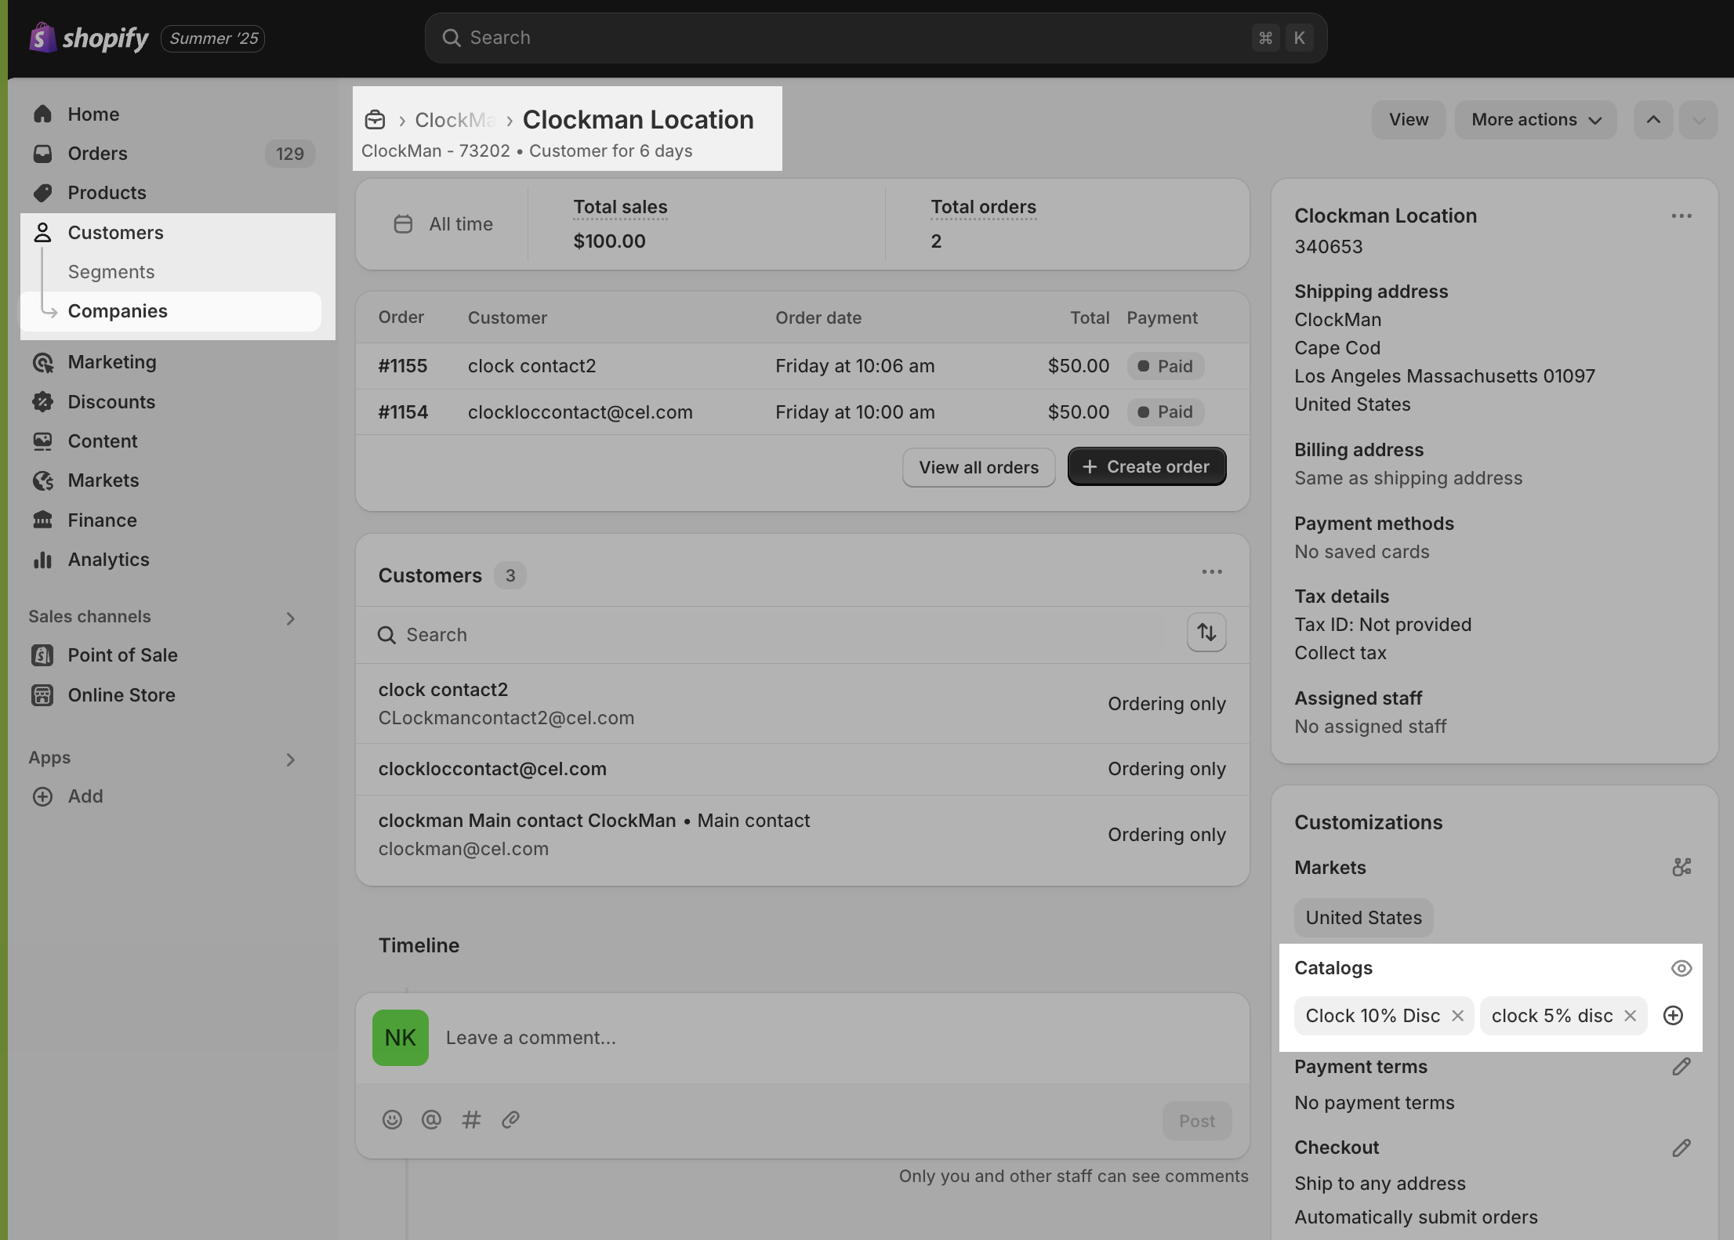The image size is (1734, 1240).
Task: Add another catalog with plus icon
Action: pyautogui.click(x=1673, y=1016)
